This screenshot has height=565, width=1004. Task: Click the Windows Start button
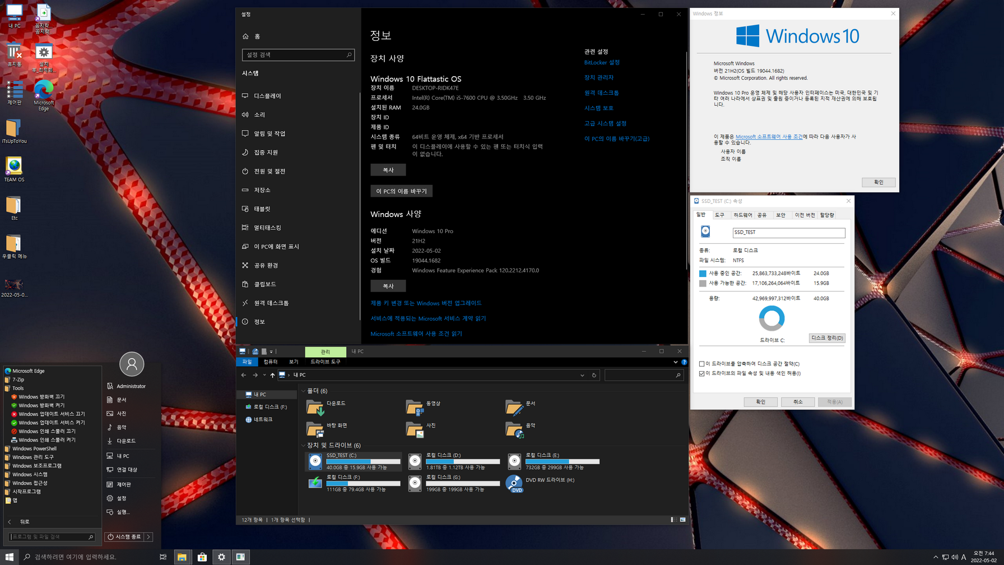tap(10, 557)
